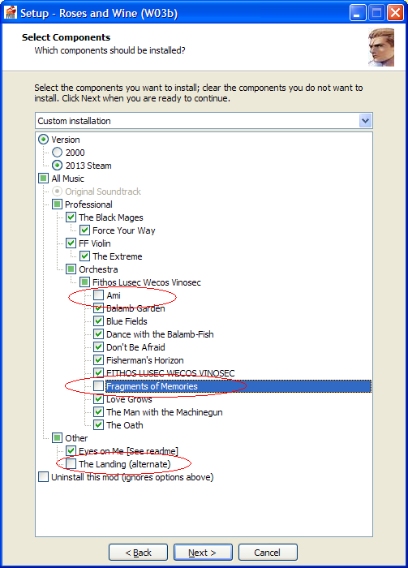The width and height of the screenshot is (408, 568).
Task: Open the Custom installation dropdown arrow
Action: pos(365,121)
